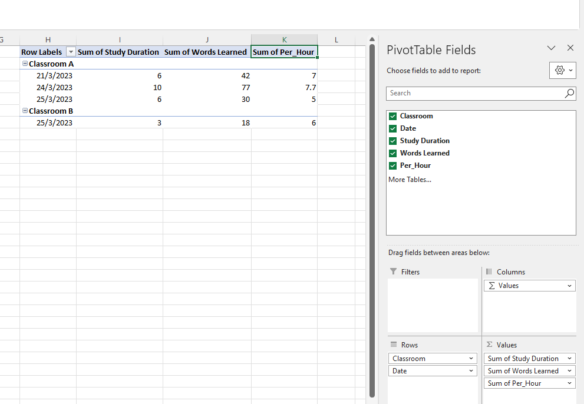
Task: Select the Classroom B row label text
Action: [51, 111]
